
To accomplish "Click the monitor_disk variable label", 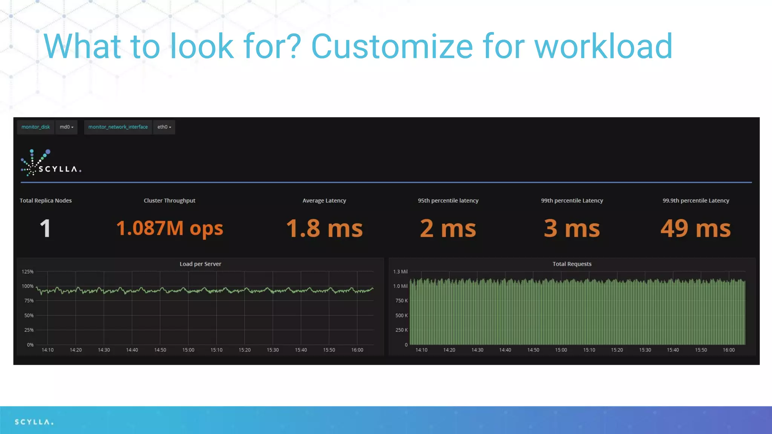I will pos(35,127).
